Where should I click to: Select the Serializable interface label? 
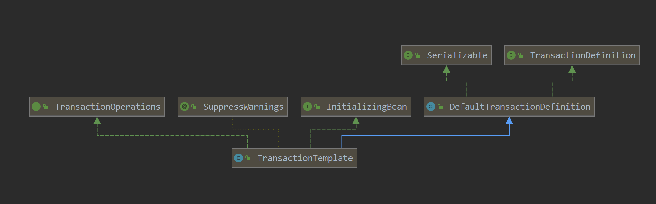[457, 55]
